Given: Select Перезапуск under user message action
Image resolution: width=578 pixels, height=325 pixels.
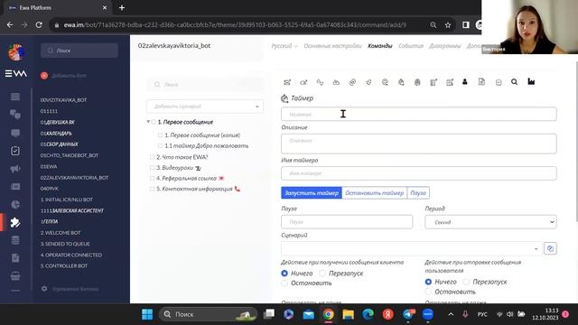Looking at the screenshot, I should (466, 282).
